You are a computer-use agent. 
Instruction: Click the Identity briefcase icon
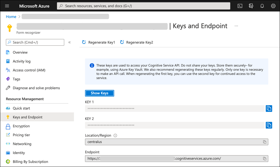(8, 153)
